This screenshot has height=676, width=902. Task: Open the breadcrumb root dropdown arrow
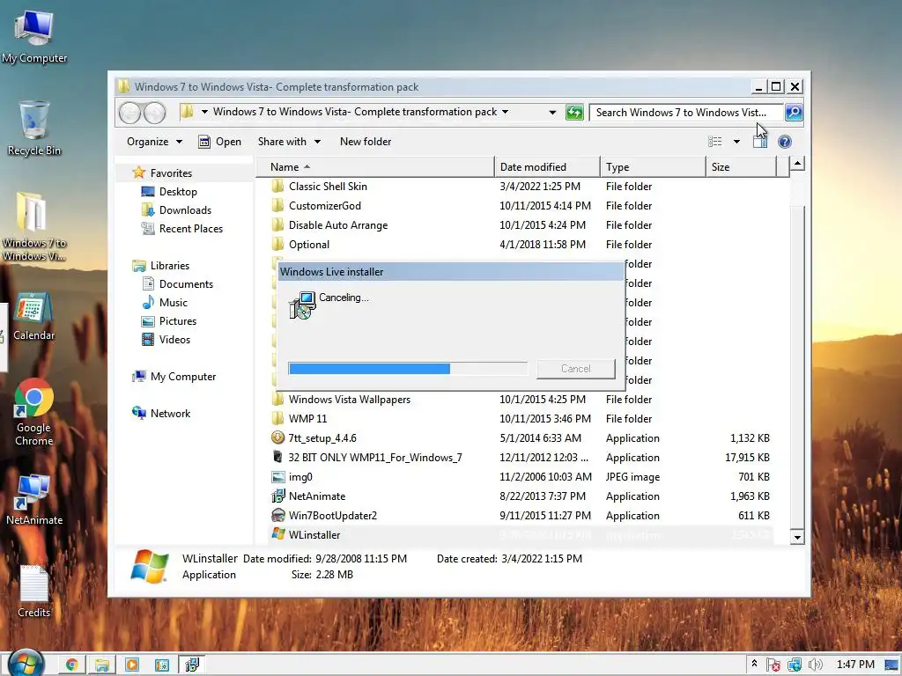coord(204,112)
